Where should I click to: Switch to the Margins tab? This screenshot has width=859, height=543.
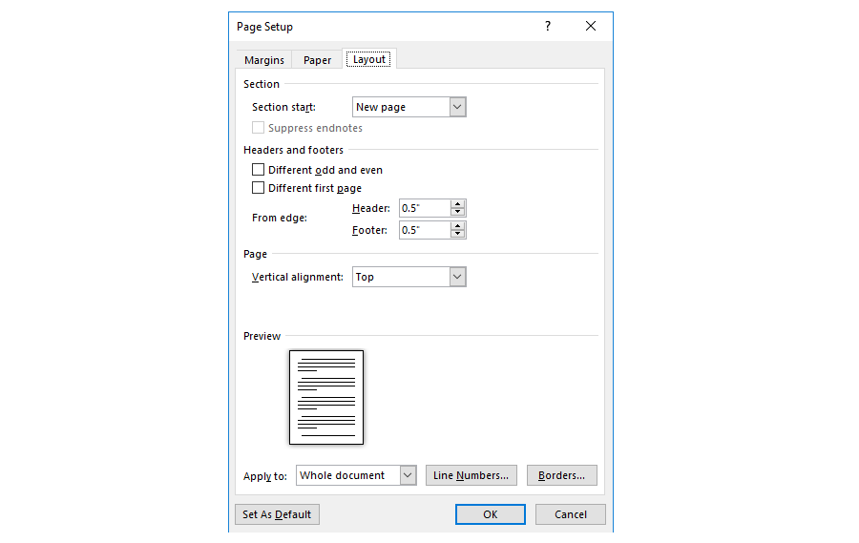click(x=264, y=60)
